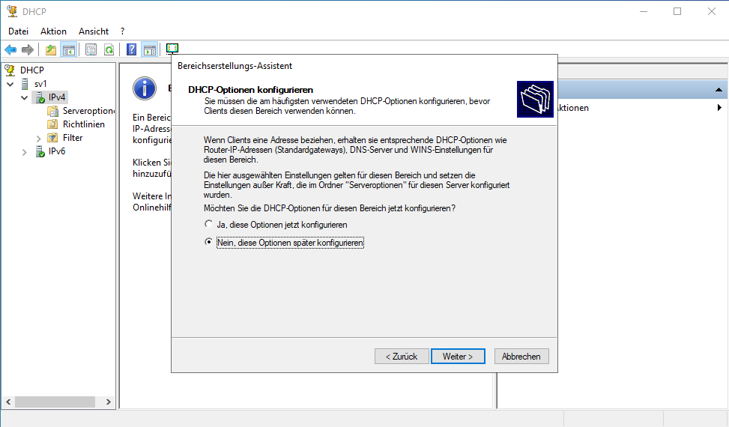The width and height of the screenshot is (729, 427).
Task: Click the Up one level folder icon
Action: tap(51, 49)
